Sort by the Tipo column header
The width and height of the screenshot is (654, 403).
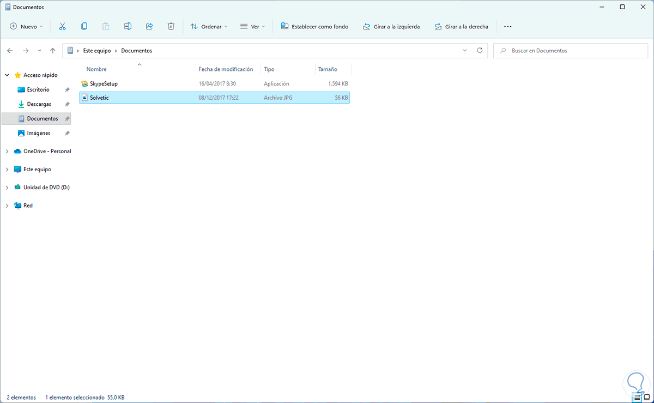point(269,69)
